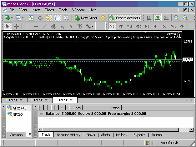Switch chart to H1 timeframe

pos(147,26)
